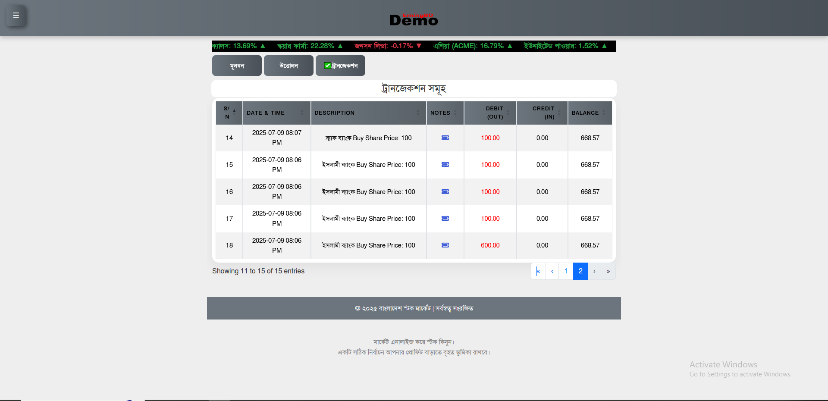The width and height of the screenshot is (828, 401).
Task: Open notes icon for transaction 18
Action: coord(445,245)
